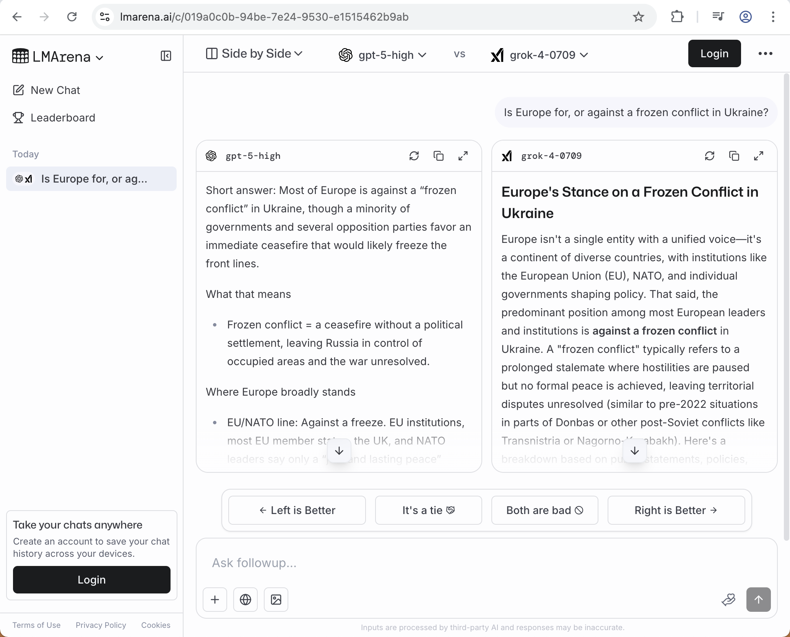Vote Left is Better
This screenshot has height=637, width=790.
(297, 510)
